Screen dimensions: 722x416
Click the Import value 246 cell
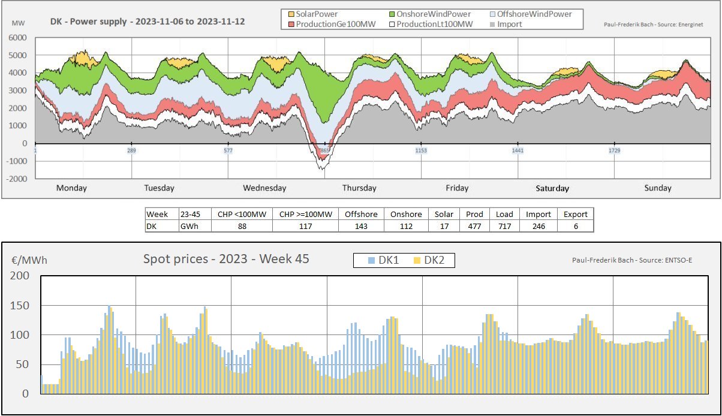pos(538,226)
